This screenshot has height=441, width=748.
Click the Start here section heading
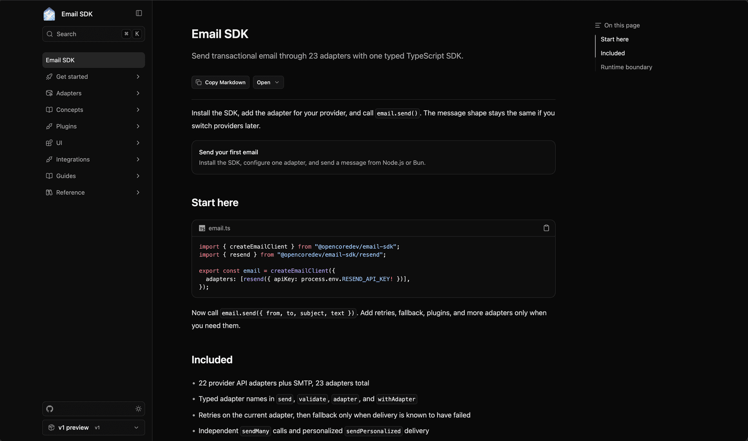tap(215, 203)
